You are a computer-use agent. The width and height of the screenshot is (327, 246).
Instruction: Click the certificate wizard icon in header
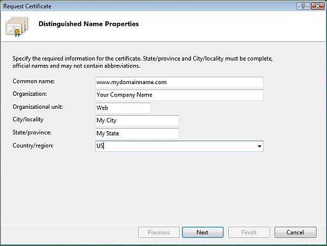click(x=17, y=27)
